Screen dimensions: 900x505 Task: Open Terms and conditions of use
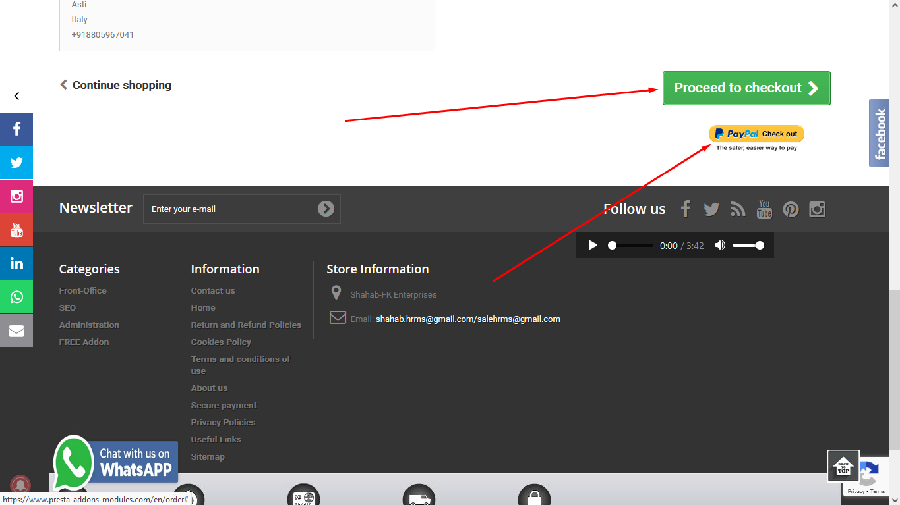coord(241,365)
